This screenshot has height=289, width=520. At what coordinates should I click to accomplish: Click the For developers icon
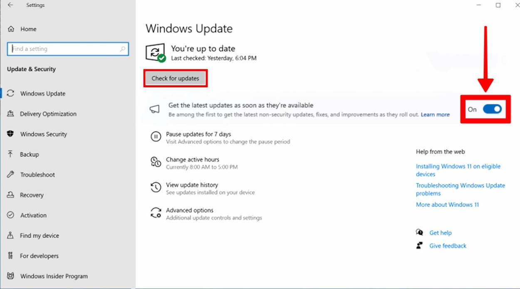pyautogui.click(x=10, y=256)
